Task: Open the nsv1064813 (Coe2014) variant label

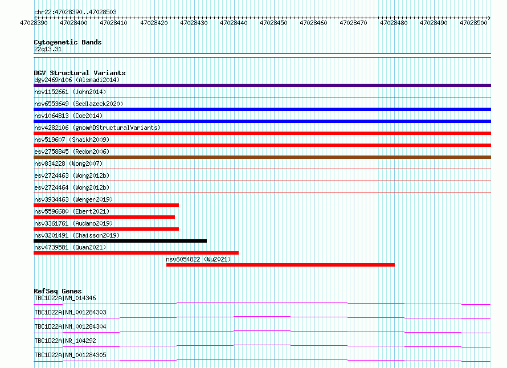Action: [x=68, y=116]
